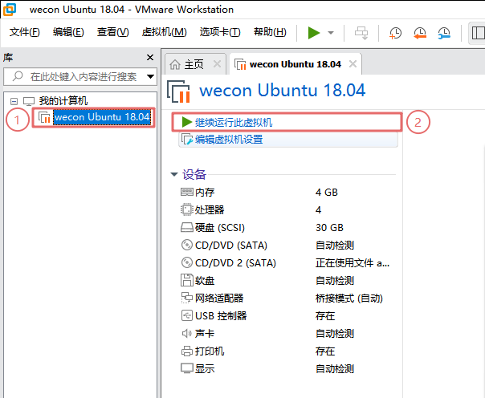Select the CD/DVD (SATA) device icon
Viewport: 485px width, 398px height.
pyautogui.click(x=187, y=245)
